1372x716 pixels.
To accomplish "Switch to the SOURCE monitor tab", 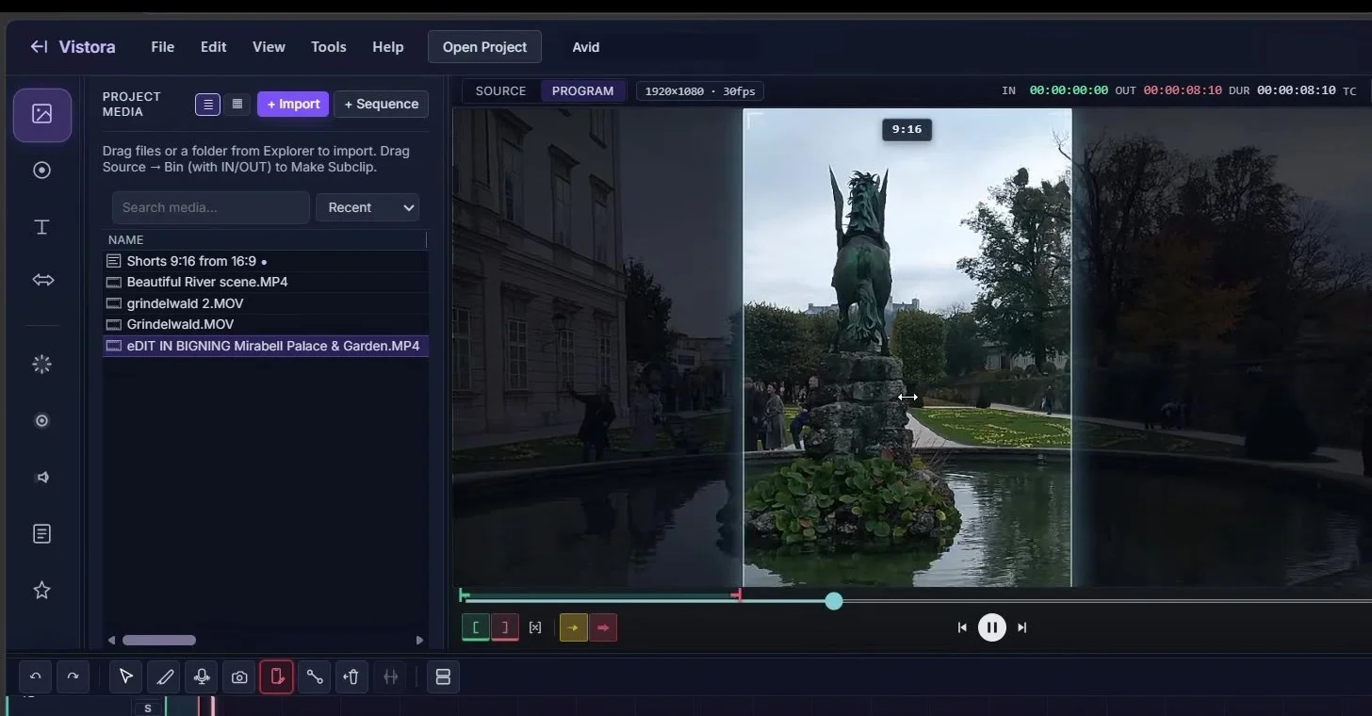I will tap(500, 91).
